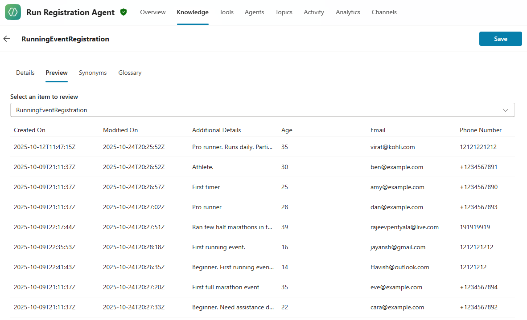
Task: Open the Analytics tab
Action: point(348,12)
